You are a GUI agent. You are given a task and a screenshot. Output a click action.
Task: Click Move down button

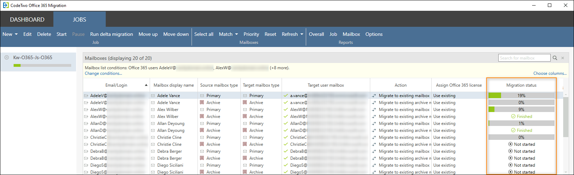click(176, 34)
